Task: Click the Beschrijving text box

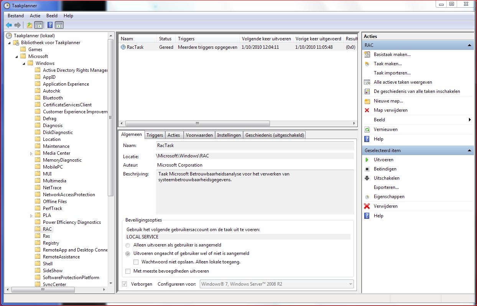Action: point(255,192)
